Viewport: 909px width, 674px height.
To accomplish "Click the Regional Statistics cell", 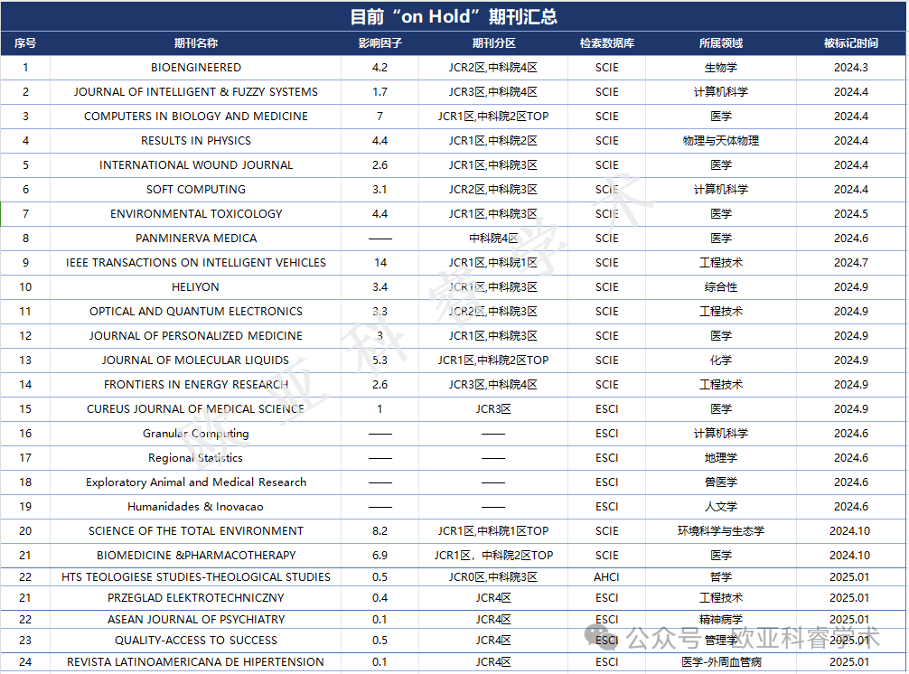I will tap(196, 457).
